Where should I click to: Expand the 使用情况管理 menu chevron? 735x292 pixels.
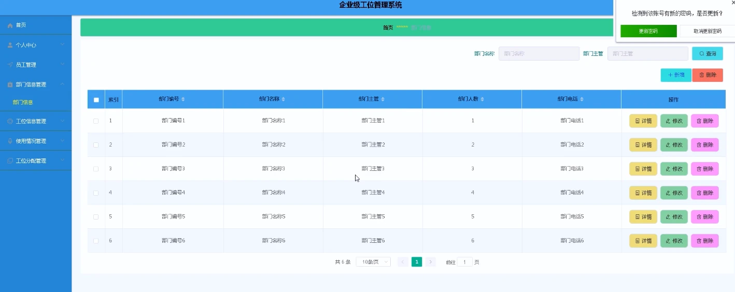[x=62, y=140]
